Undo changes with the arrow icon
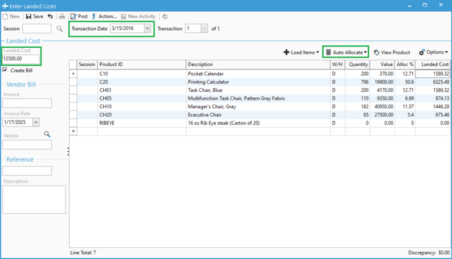The height and width of the screenshot is (259, 452). click(x=50, y=16)
